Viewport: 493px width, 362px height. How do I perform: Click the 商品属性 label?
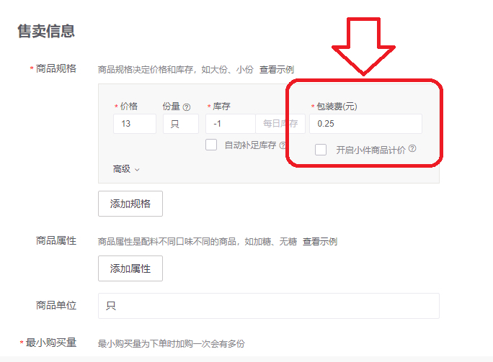pyautogui.click(x=56, y=241)
